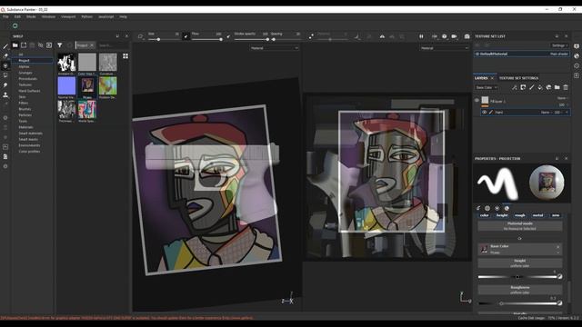The image size is (582, 327).
Task: Click the Height uniform color button
Action: [x=519, y=263]
